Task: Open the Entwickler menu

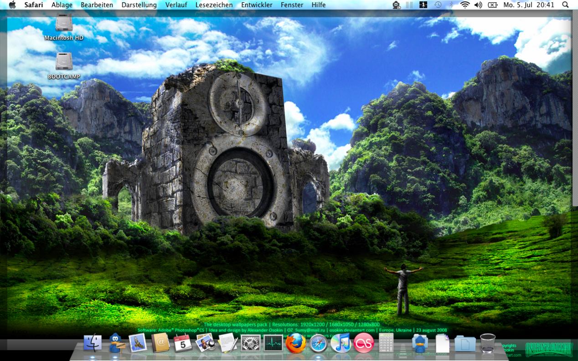Action: pos(257,5)
